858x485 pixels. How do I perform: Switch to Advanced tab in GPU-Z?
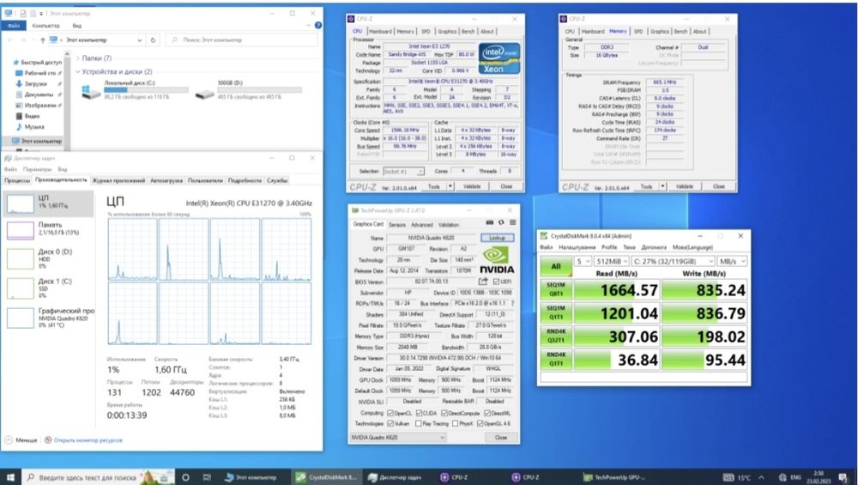click(422, 225)
